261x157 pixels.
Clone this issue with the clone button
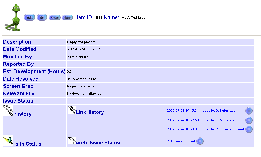67,17
